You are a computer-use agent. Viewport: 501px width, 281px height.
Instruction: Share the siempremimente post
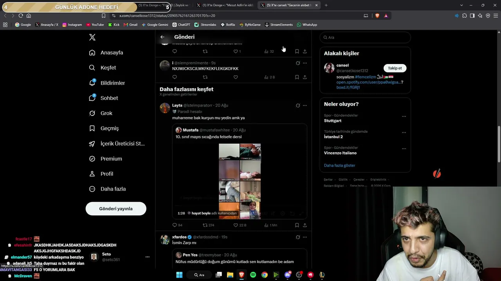click(x=305, y=77)
